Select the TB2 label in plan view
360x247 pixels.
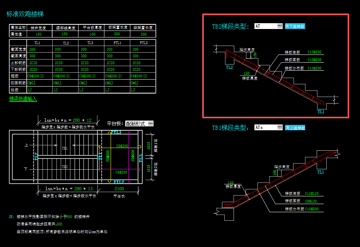tap(65, 167)
